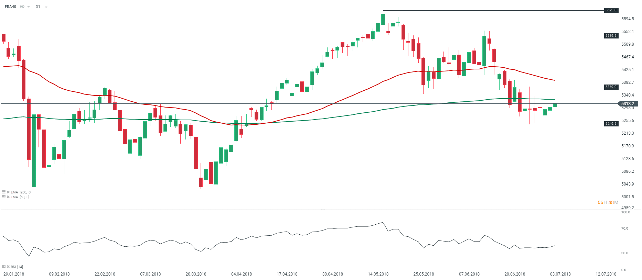Click the candle countdown timer 06H 48M
642x280 pixels.
point(608,202)
